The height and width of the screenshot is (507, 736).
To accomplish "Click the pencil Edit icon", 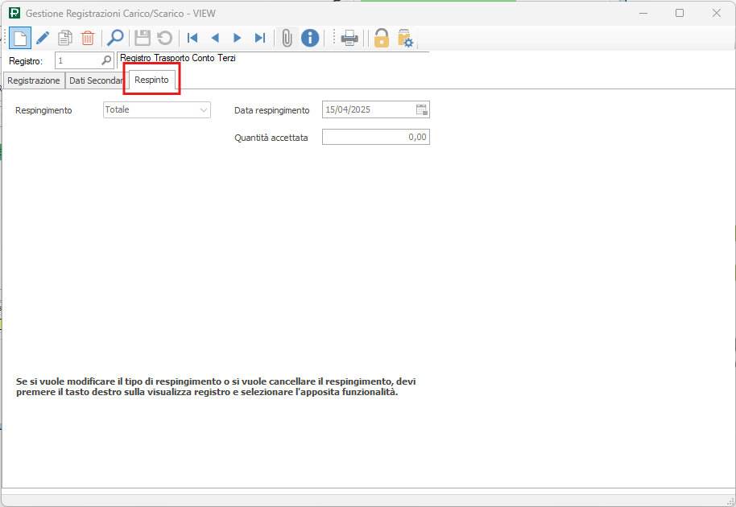I will [x=43, y=38].
